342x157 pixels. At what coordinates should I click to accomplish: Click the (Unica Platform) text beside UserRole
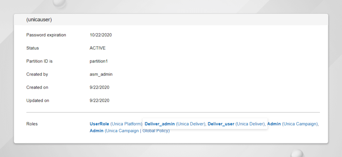126,124
